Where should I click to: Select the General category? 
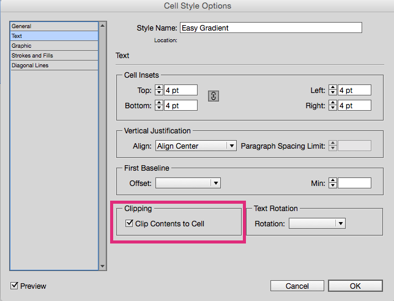(54, 26)
